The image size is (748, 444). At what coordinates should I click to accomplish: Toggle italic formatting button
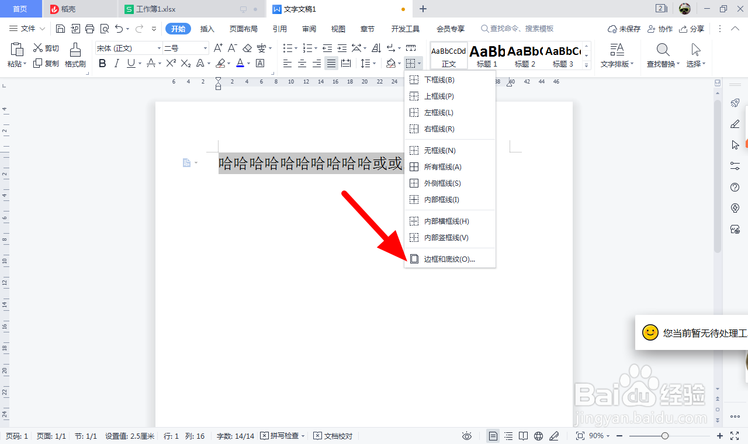(116, 63)
